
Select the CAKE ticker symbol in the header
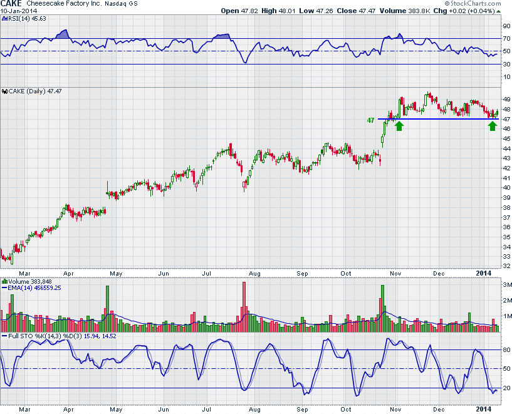click(x=11, y=4)
